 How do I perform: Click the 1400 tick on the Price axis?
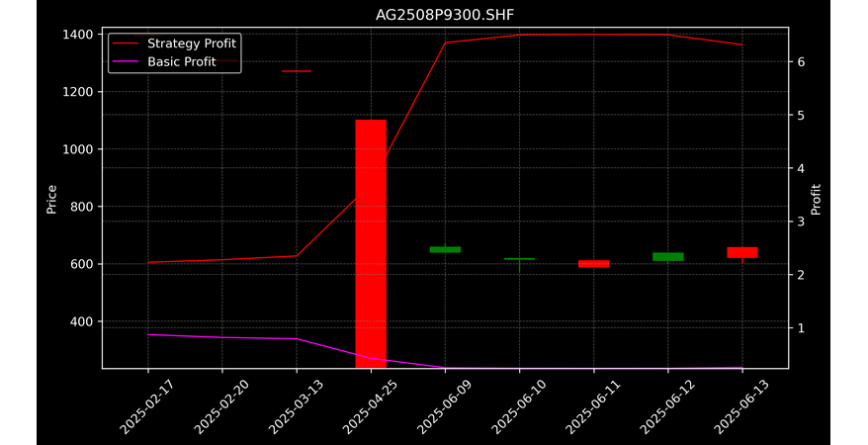pos(77,35)
